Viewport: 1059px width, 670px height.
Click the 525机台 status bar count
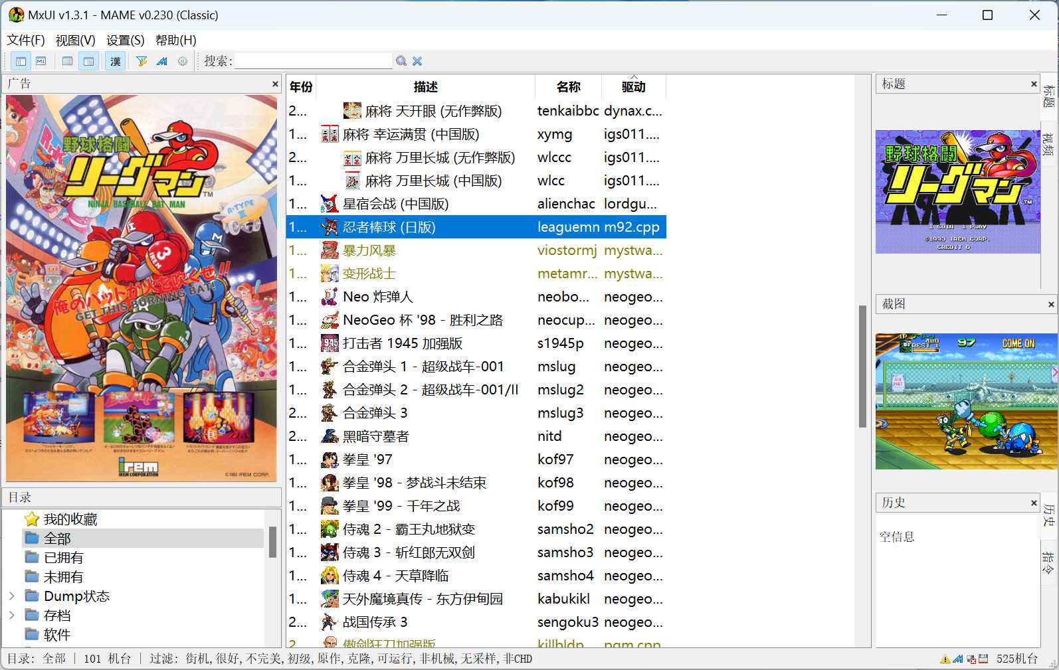[x=1017, y=659]
